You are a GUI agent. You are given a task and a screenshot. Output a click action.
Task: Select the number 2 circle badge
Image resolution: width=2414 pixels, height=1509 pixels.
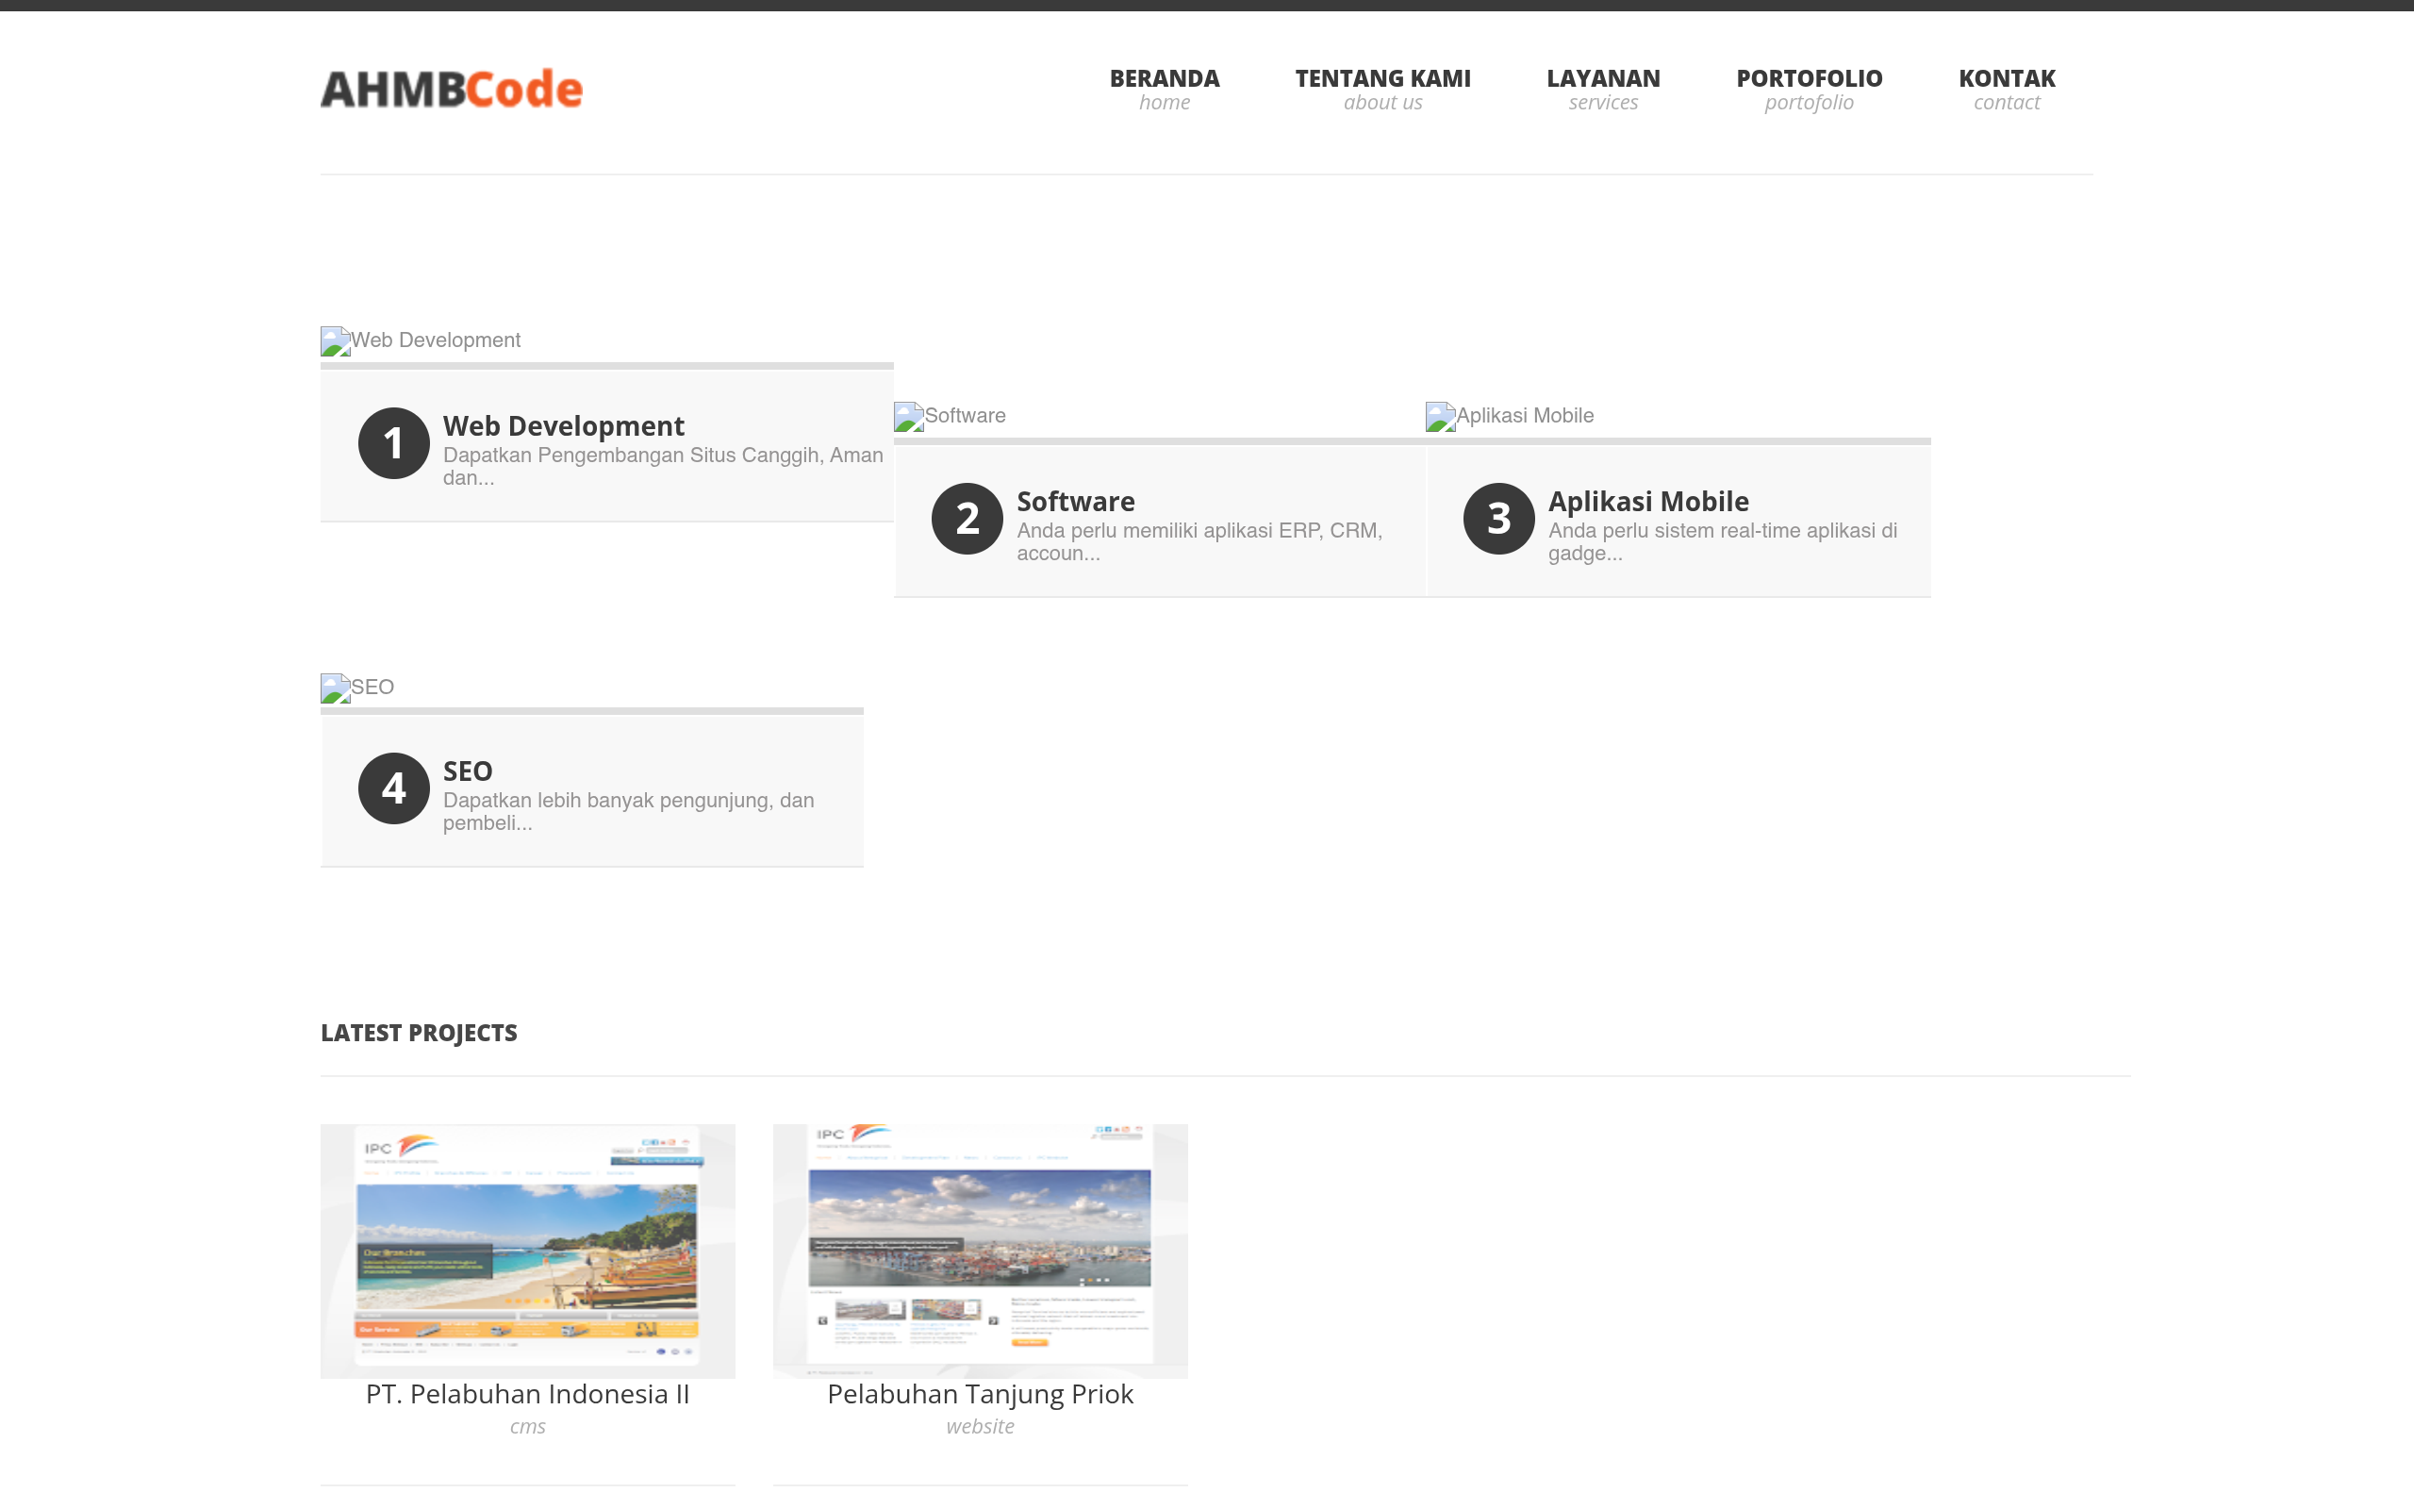coord(967,519)
